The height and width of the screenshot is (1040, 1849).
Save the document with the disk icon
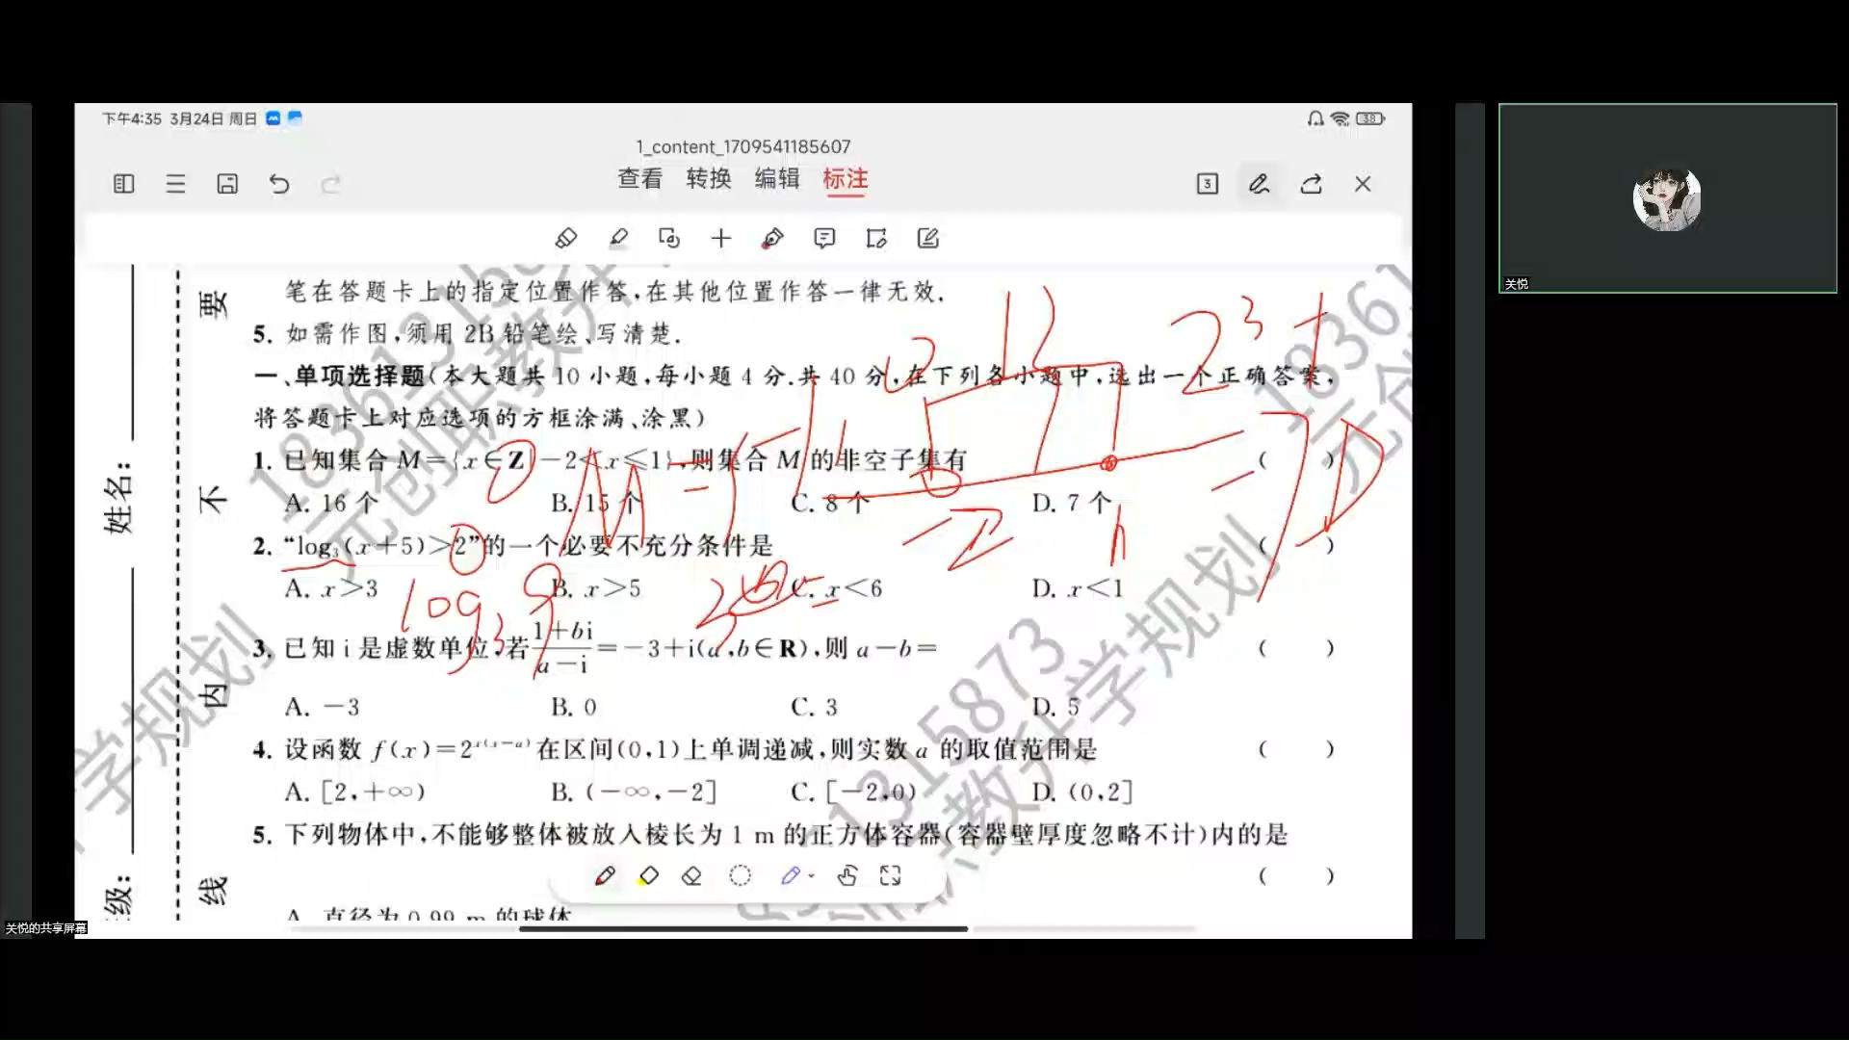(227, 184)
